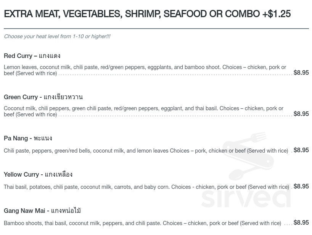
Task: Click the horizontal divider below the heading
Action: pyautogui.click(x=156, y=29)
